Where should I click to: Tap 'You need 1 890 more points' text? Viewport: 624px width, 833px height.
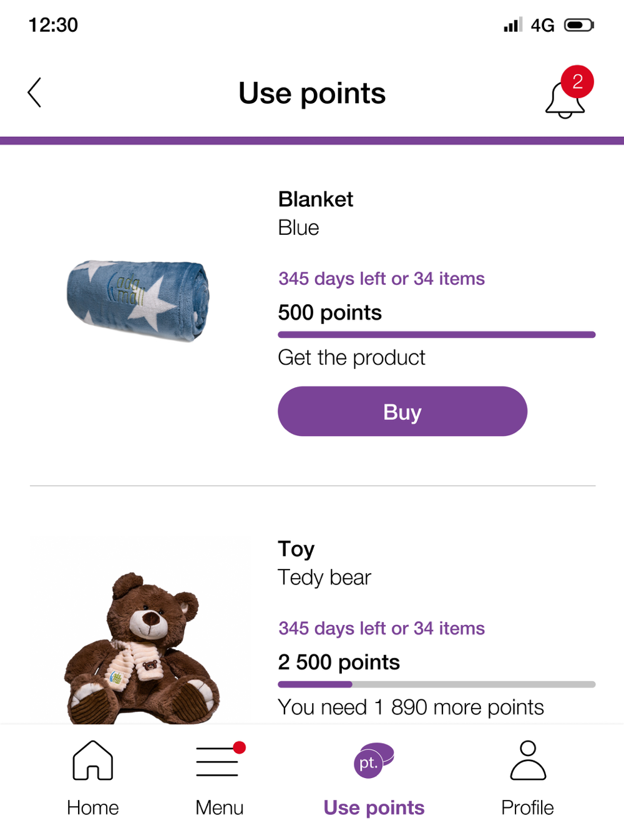(411, 707)
